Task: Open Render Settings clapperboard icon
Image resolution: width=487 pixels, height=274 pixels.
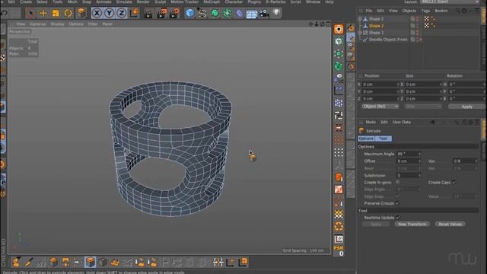Action: coord(174,13)
